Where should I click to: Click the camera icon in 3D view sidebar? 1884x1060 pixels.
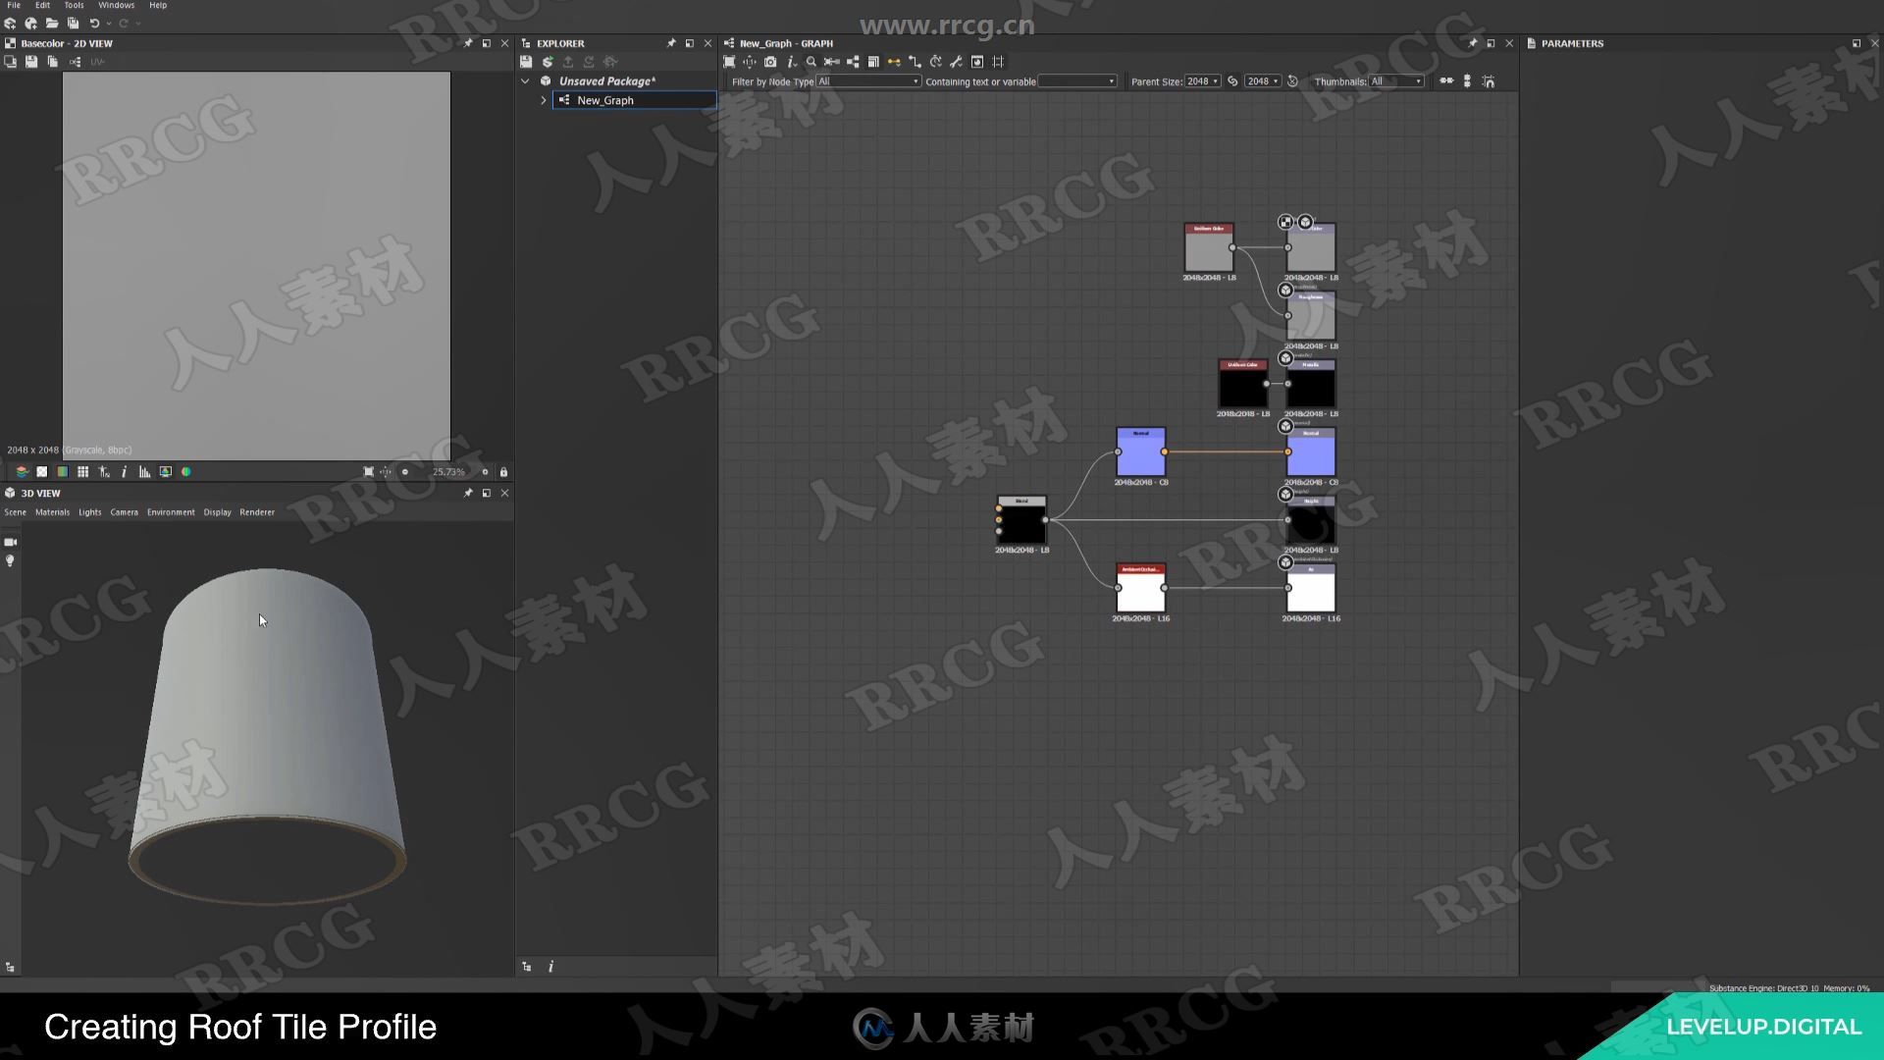[x=11, y=542]
